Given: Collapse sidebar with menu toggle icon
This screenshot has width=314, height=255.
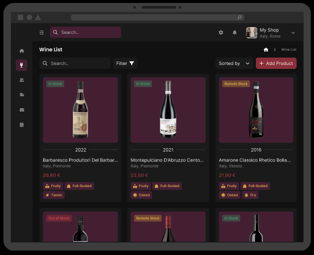Looking at the screenshot, I should [41, 32].
